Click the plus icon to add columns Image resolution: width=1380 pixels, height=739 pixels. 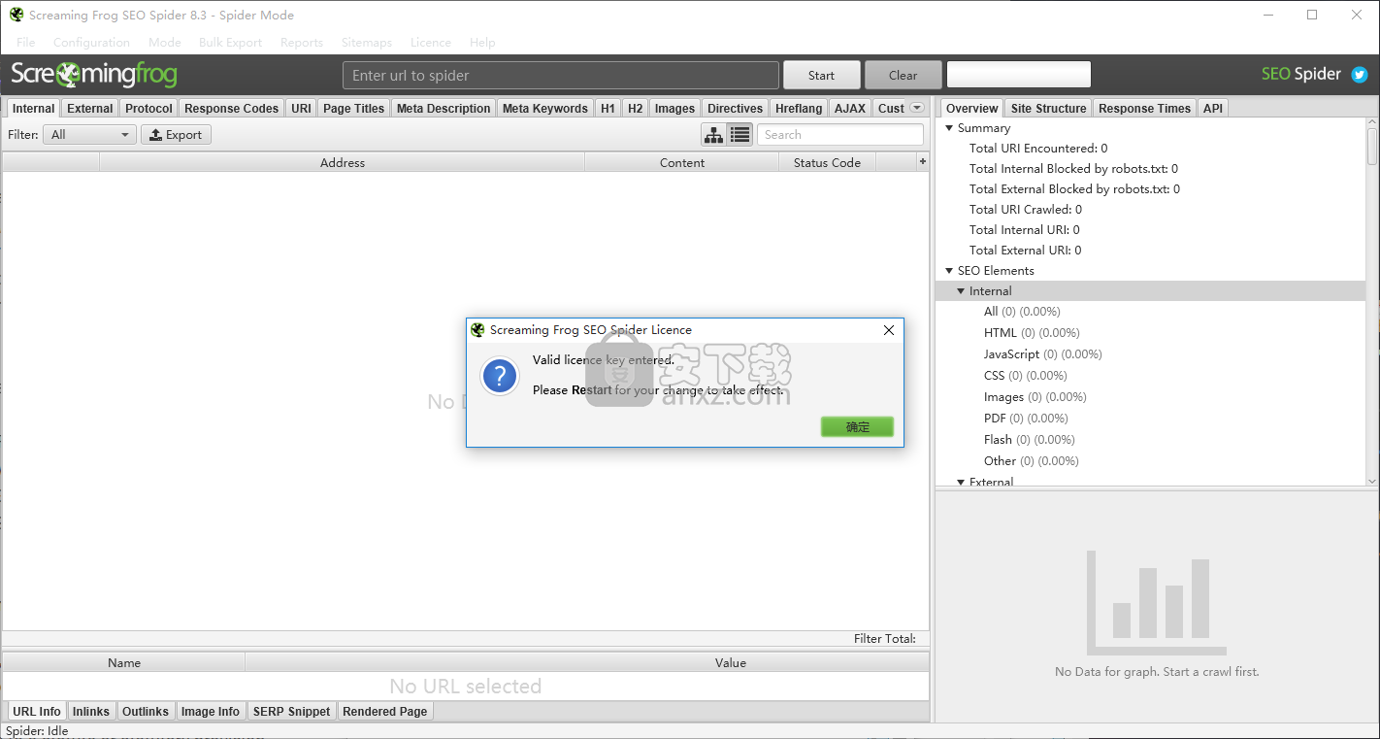tap(923, 162)
